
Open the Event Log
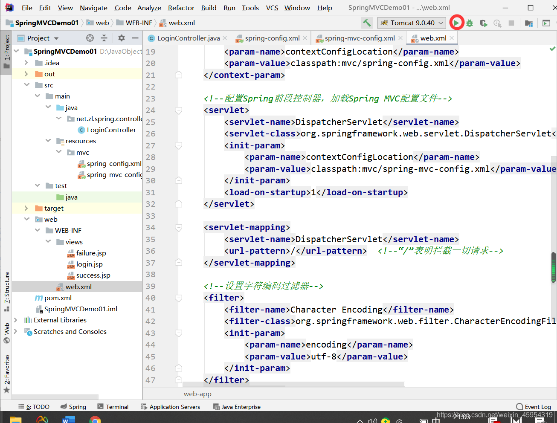534,407
